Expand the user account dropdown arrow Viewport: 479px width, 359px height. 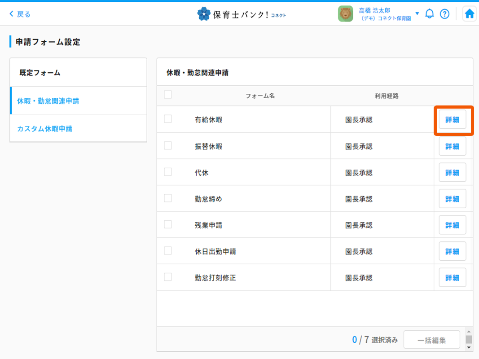[417, 13]
